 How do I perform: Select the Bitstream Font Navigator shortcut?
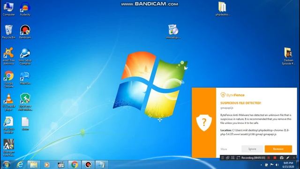[8, 147]
